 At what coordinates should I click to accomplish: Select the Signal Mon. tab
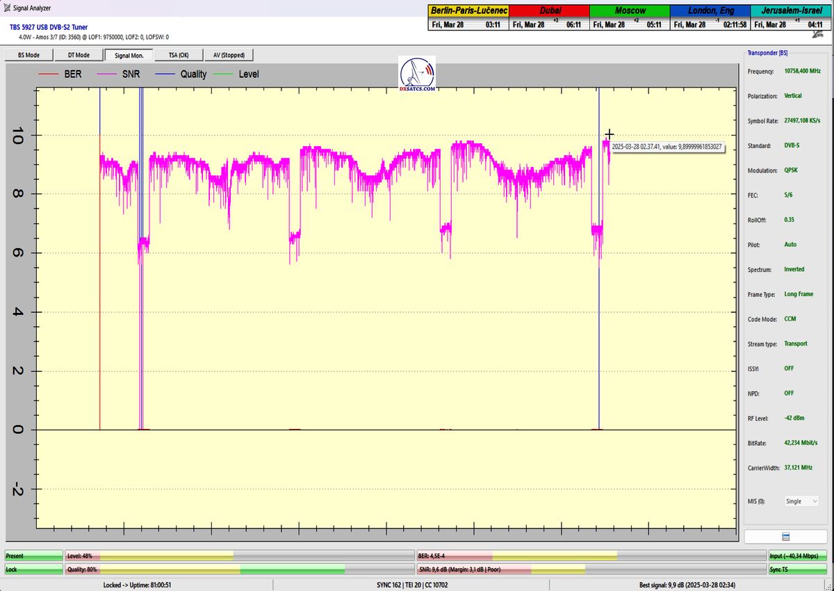(x=129, y=55)
